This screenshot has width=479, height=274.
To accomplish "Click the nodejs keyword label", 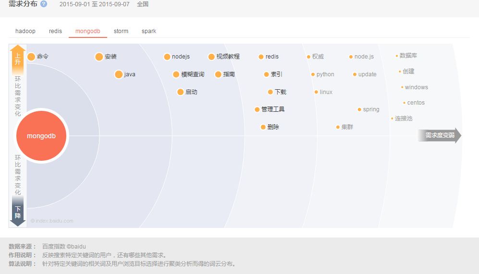I will click(181, 57).
